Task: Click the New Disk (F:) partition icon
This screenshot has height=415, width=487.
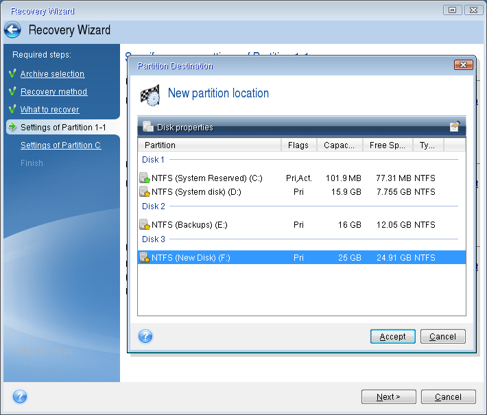Action: tap(144, 257)
